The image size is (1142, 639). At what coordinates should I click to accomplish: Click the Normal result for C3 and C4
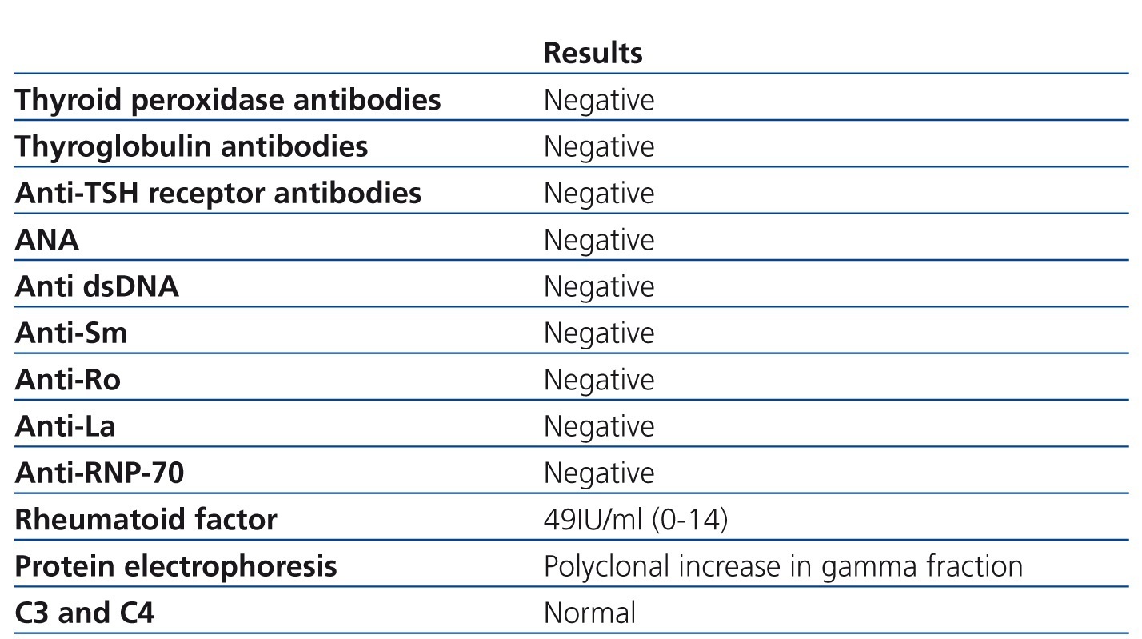pyautogui.click(x=589, y=613)
